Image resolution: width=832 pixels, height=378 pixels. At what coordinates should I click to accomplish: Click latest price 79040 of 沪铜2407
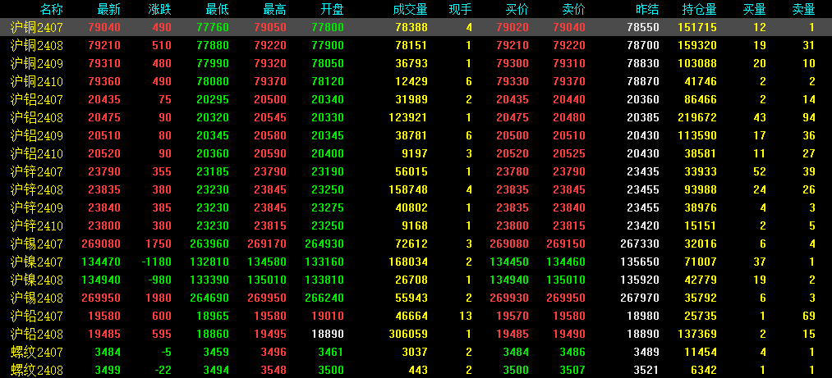point(105,28)
